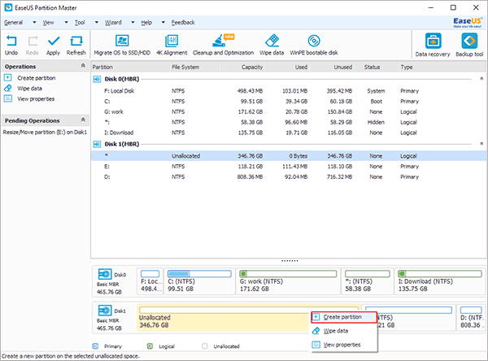Create a WinPE bootable disk
The height and width of the screenshot is (361, 488).
click(x=314, y=45)
